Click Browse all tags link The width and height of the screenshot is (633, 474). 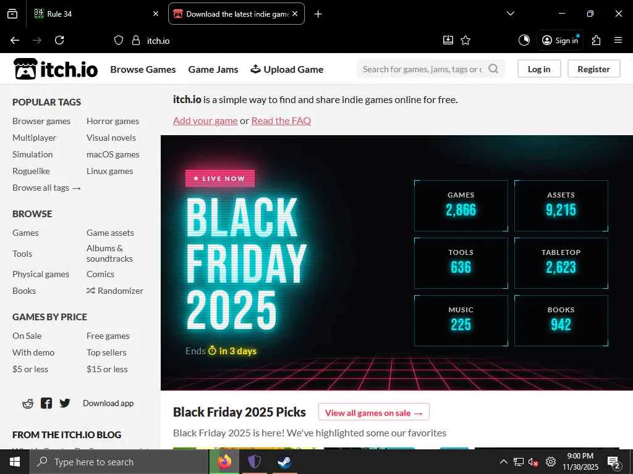click(x=46, y=188)
